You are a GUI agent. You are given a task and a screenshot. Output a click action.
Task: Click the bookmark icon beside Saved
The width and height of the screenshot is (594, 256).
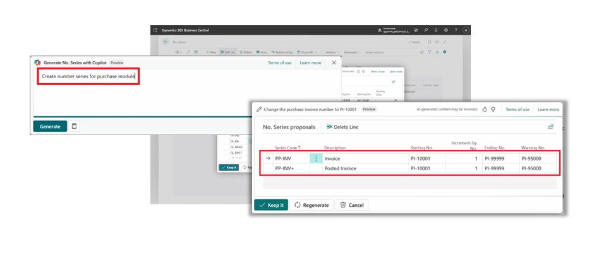(x=430, y=42)
